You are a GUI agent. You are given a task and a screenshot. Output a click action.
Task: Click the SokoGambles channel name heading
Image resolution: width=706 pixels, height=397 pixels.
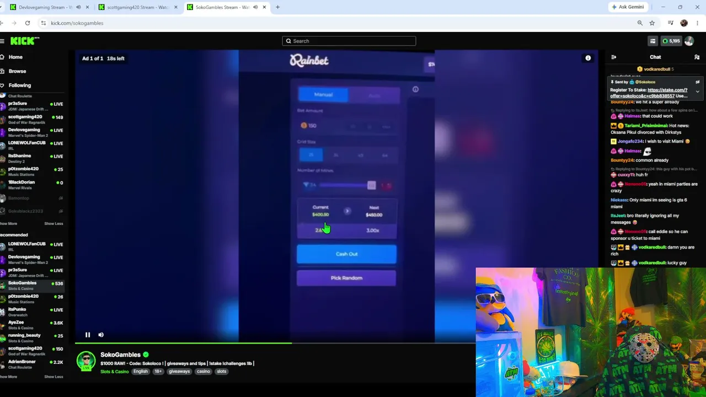(120, 355)
